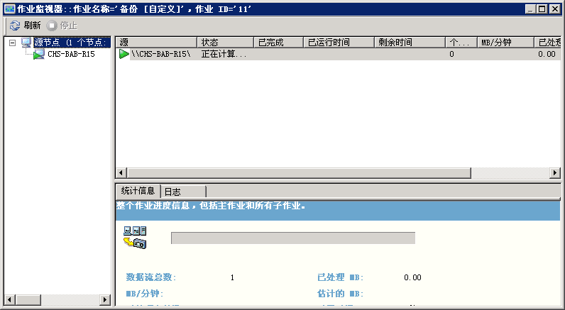Click the 已处理 MB value 0.00

pos(412,277)
